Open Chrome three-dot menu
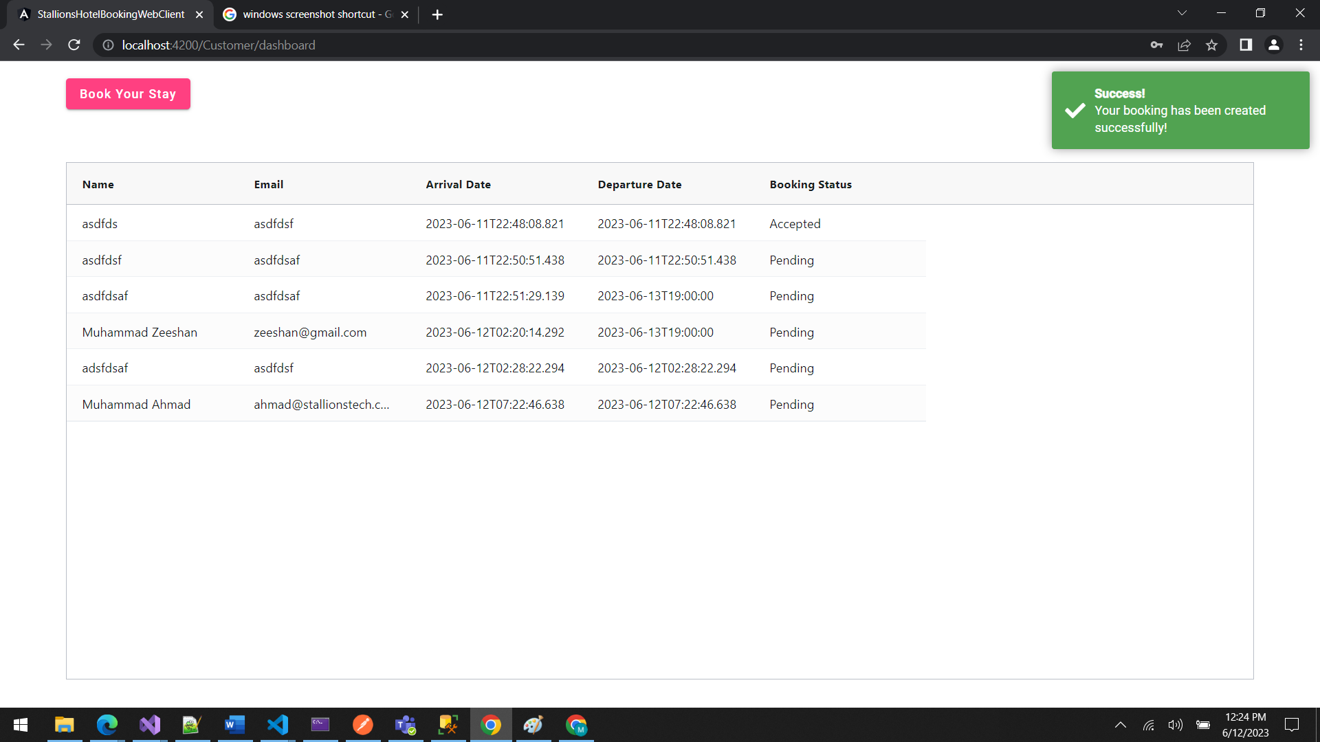The width and height of the screenshot is (1320, 742). coord(1301,45)
